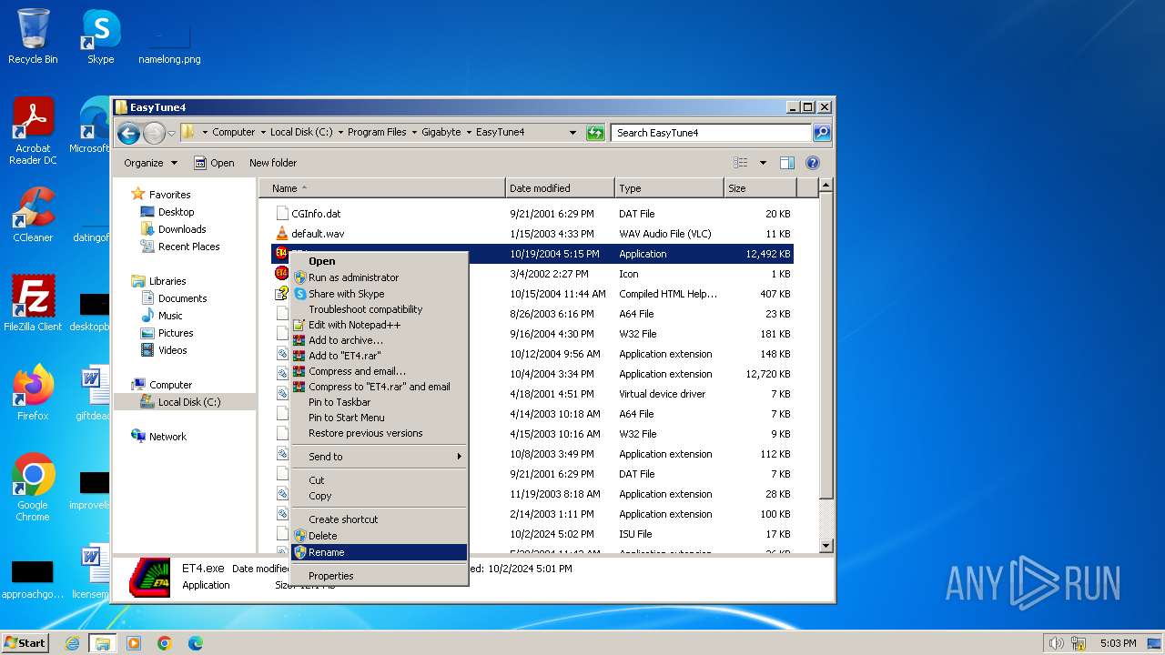
Task: Click the media player taskbar icon
Action: click(x=134, y=643)
